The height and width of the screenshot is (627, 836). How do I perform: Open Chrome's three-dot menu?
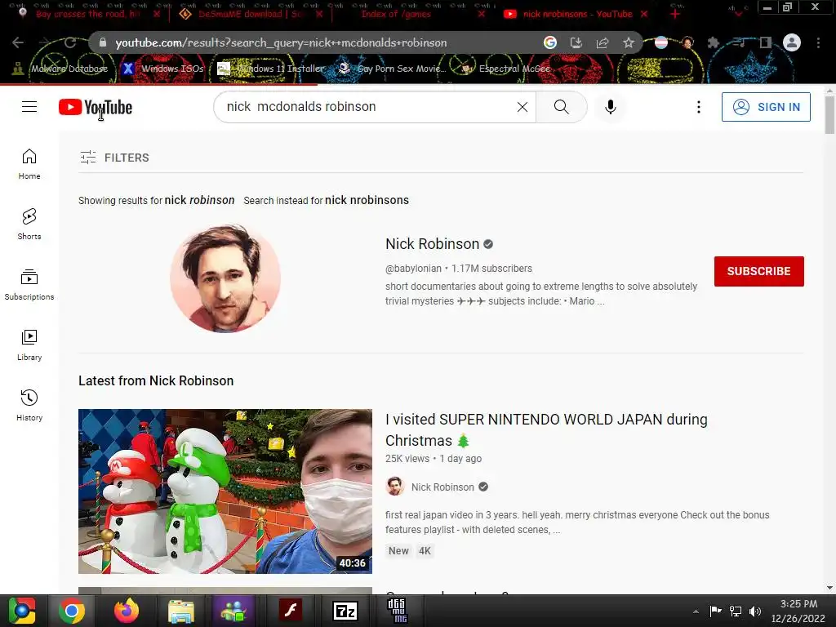(x=818, y=42)
